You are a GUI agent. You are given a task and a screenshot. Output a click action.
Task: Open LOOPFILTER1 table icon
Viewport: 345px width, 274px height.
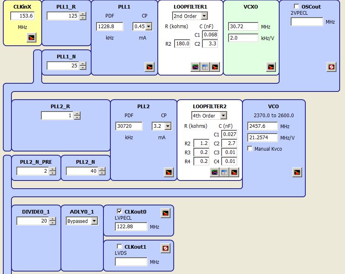click(205, 67)
